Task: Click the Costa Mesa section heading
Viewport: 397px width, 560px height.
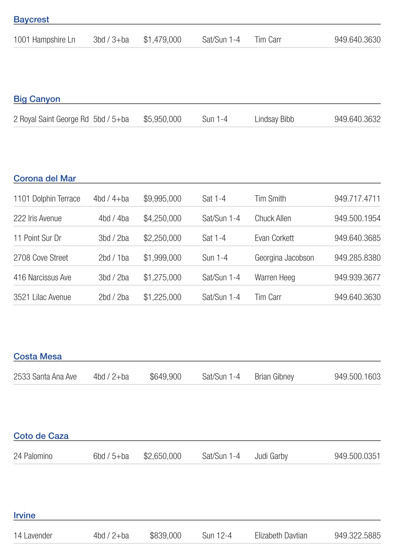Action: coord(37,356)
